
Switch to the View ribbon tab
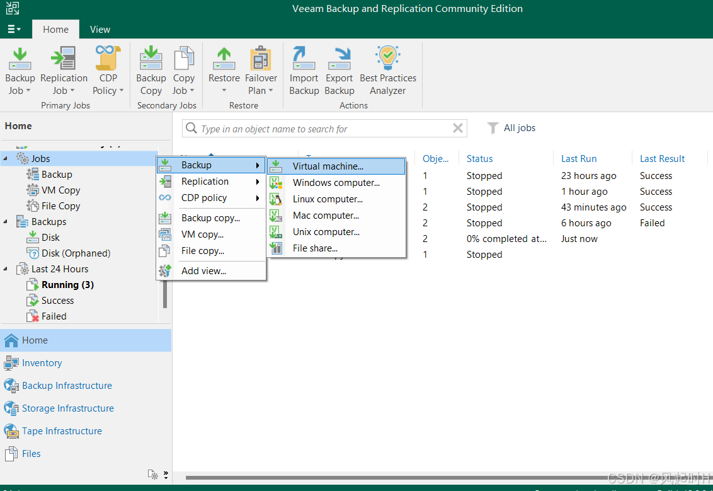point(100,30)
